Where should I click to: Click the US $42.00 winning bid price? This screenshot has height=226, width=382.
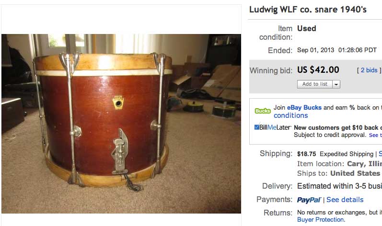[318, 70]
